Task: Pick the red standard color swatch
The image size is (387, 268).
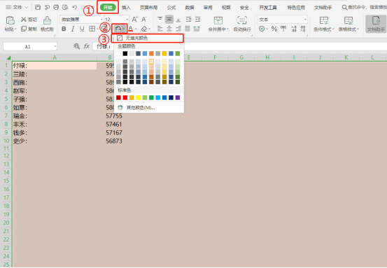Action: [x=125, y=97]
